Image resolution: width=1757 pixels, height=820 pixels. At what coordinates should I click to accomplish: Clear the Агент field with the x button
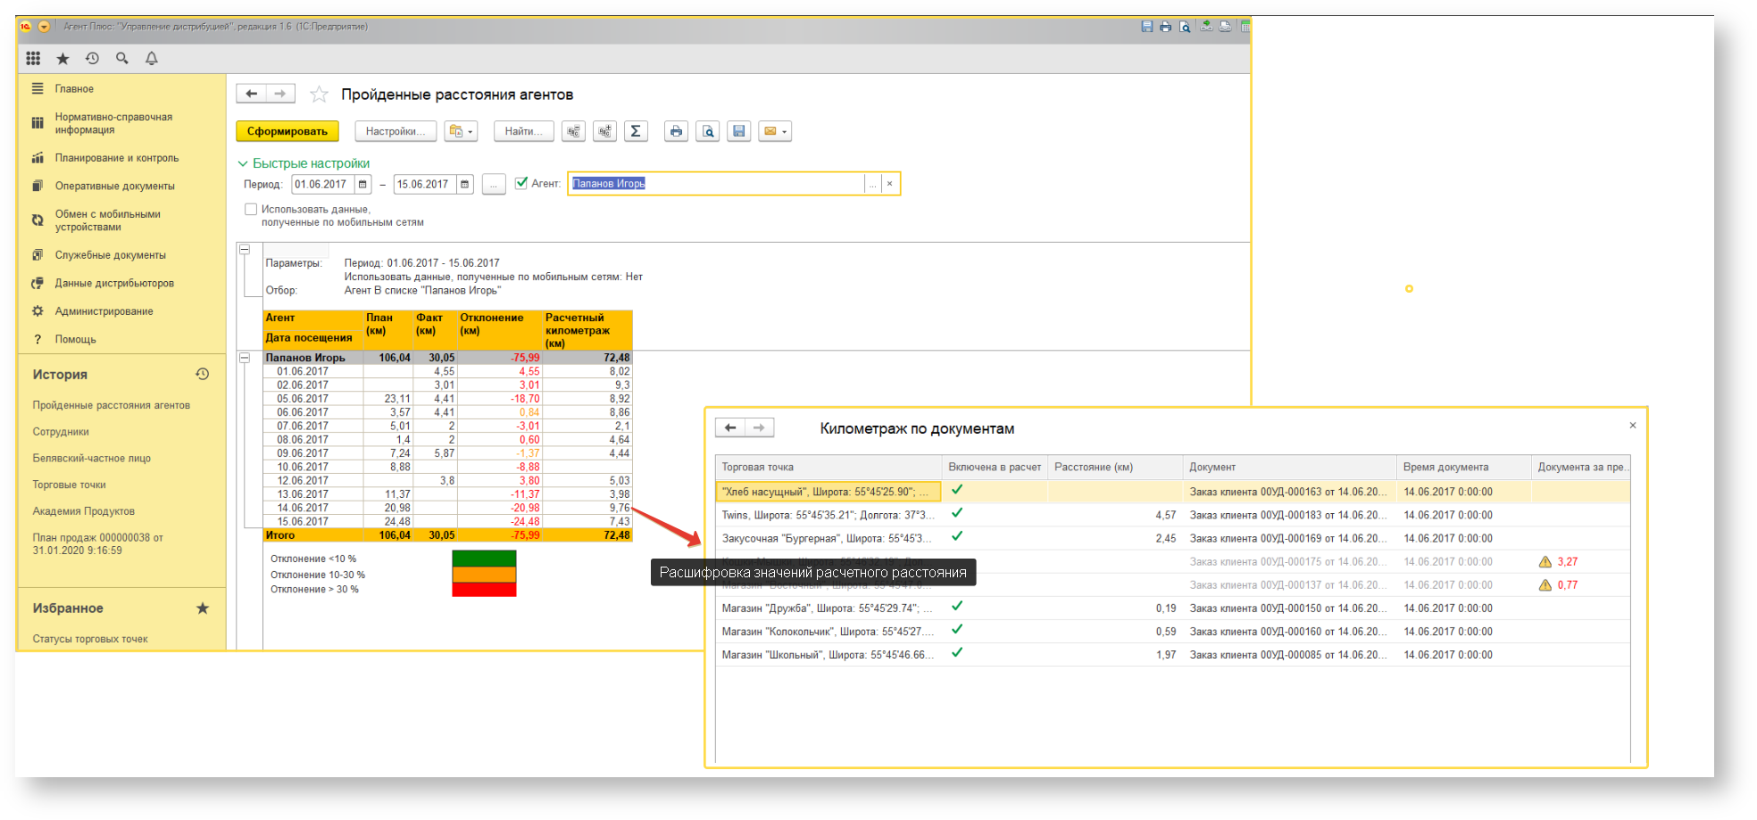pyautogui.click(x=889, y=184)
